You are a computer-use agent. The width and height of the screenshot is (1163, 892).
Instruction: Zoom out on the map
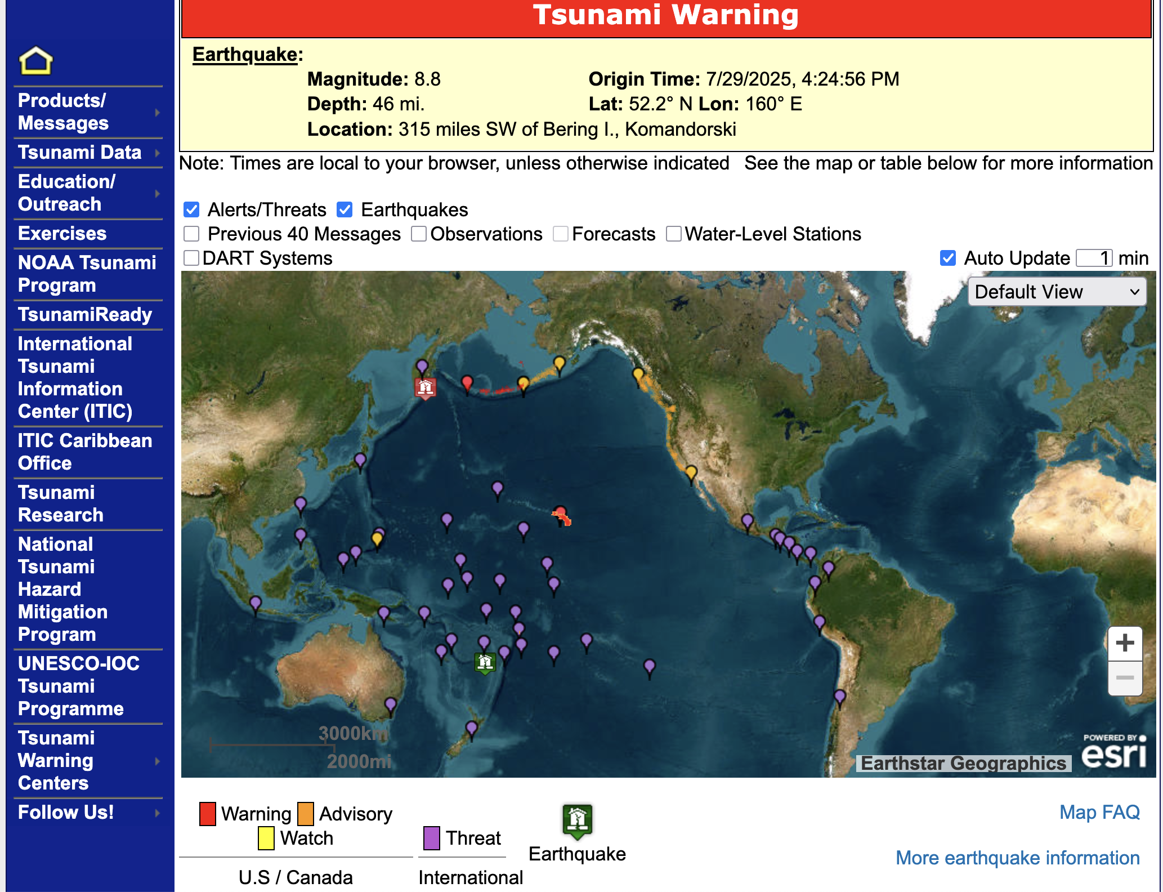coord(1125,678)
